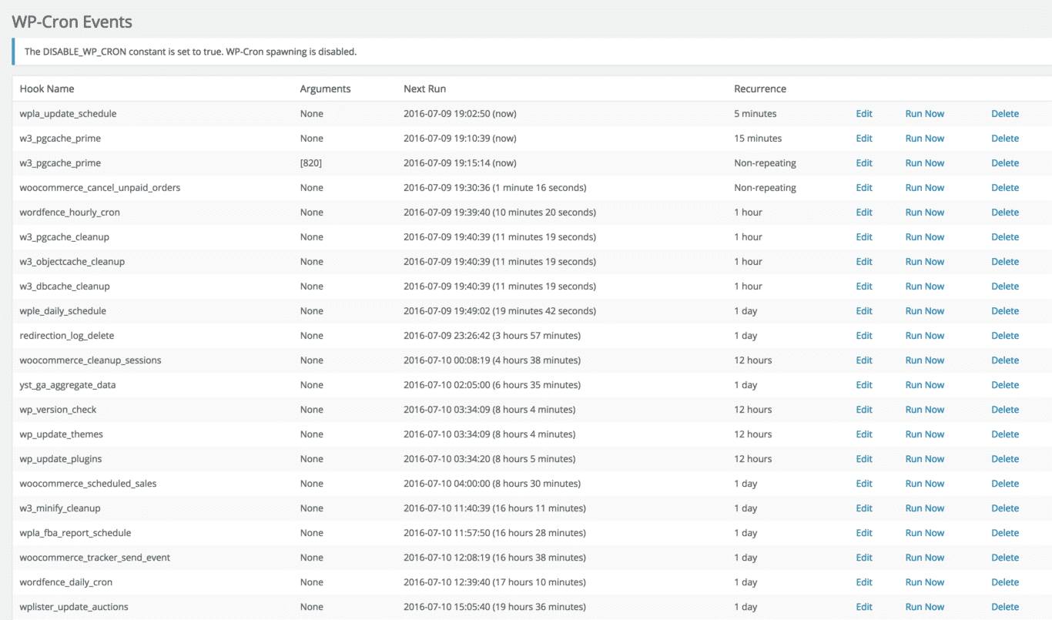The height and width of the screenshot is (620, 1052).
Task: Edit the woocommerce_cleanup_sessions event
Action: pyautogui.click(x=864, y=360)
